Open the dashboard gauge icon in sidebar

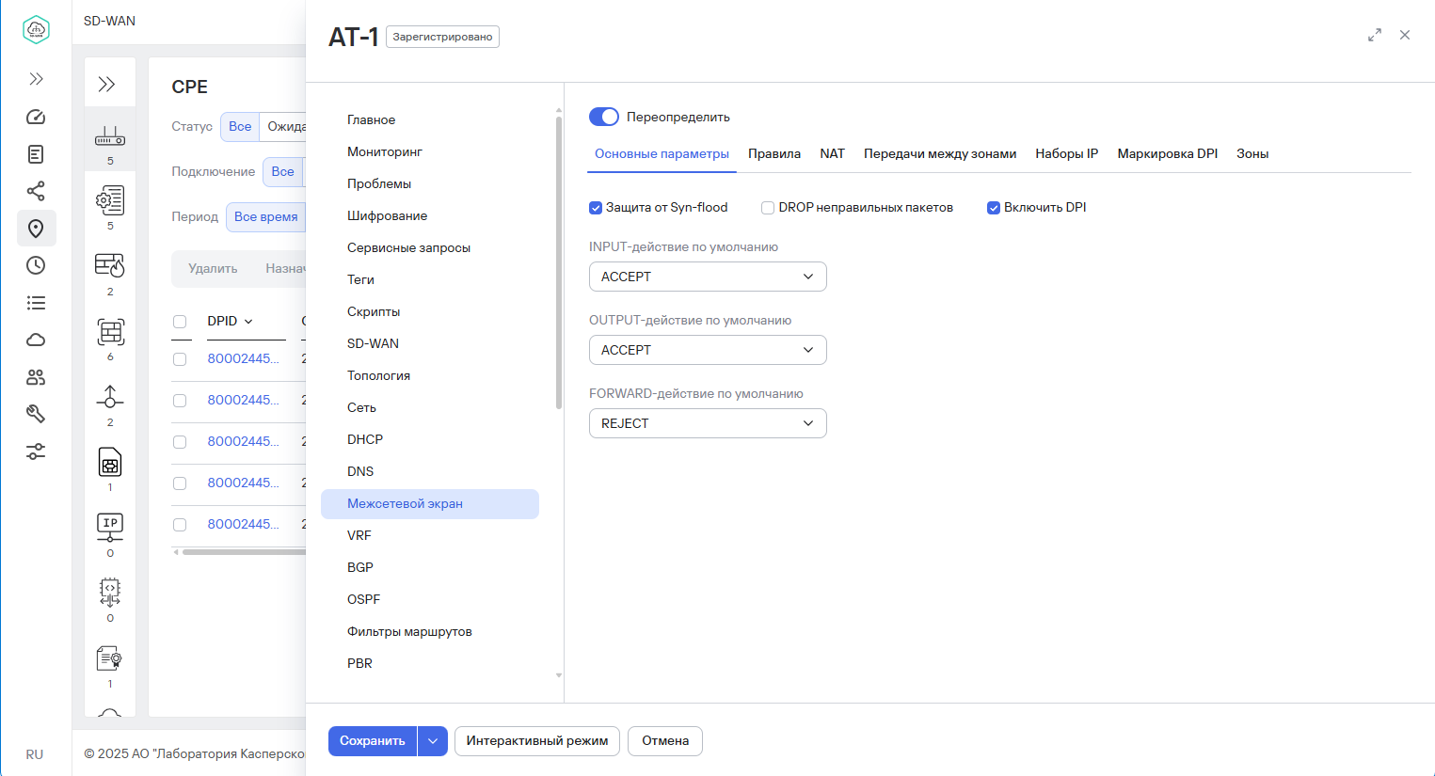tap(36, 117)
